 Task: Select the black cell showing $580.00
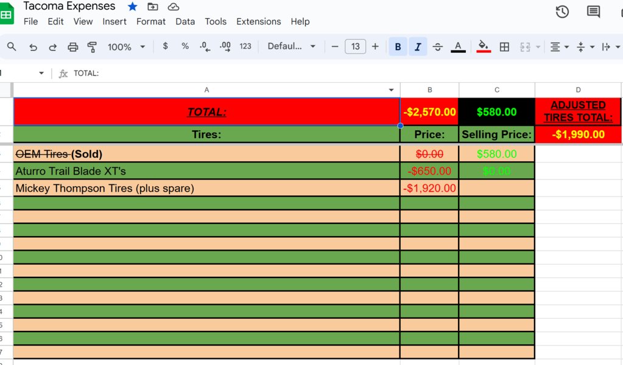click(497, 112)
